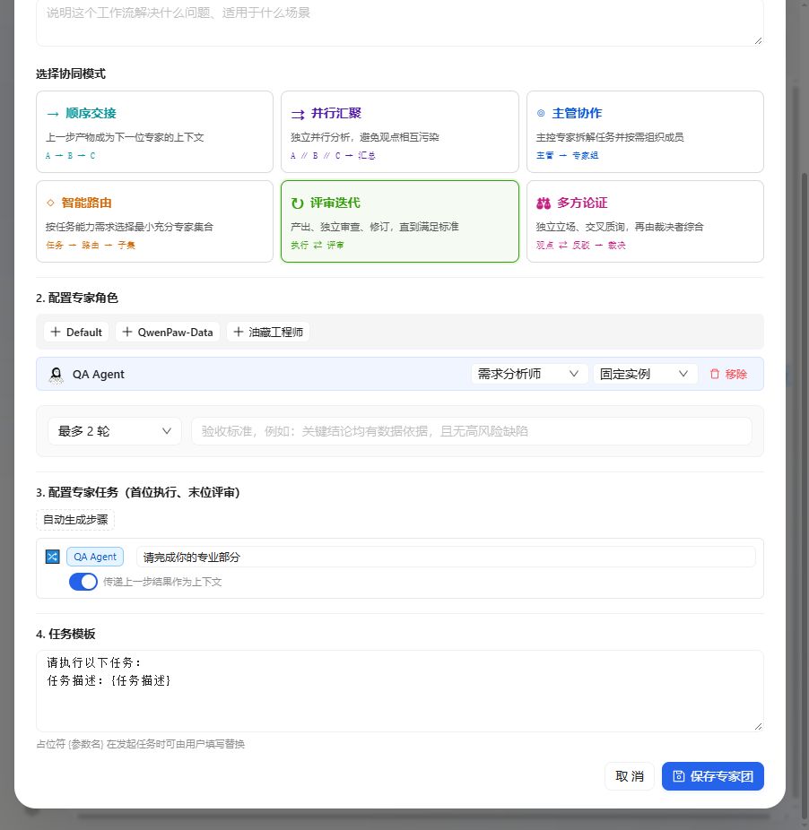The width and height of the screenshot is (809, 830).
Task: Click the diamond icon of 智能路由
Action: [50, 203]
